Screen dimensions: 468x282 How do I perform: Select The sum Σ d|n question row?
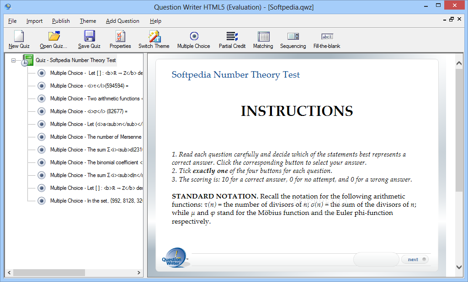96,175
